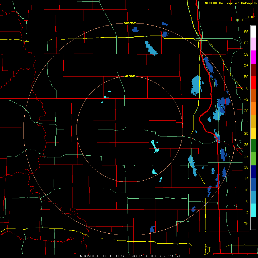Click the 62 value on the scale
The width and height of the screenshot is (258, 258).
[246, 43]
